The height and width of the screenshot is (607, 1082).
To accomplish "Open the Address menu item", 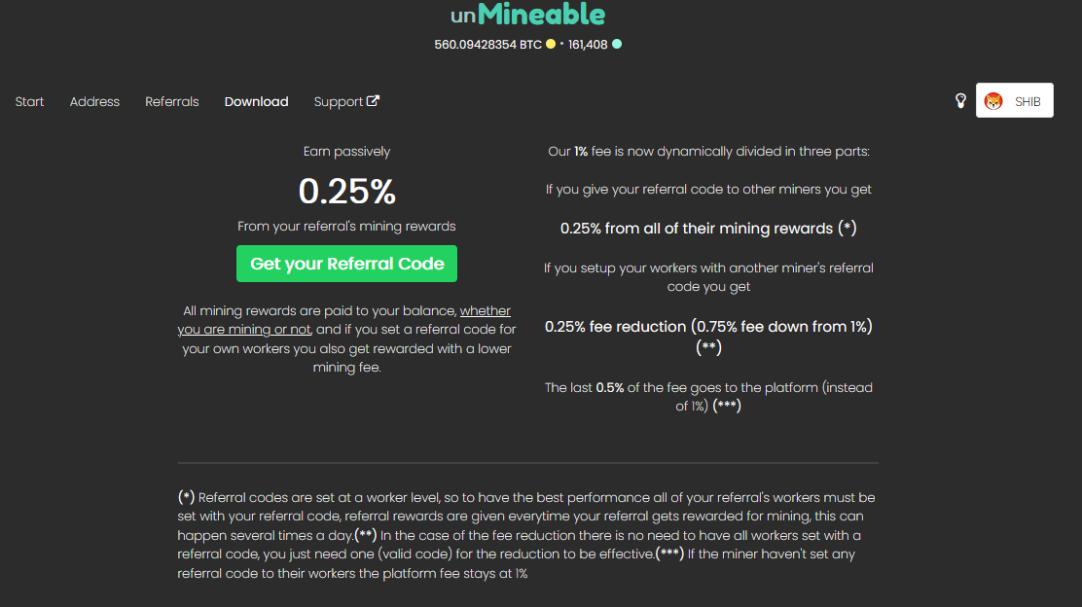I will [x=94, y=102].
